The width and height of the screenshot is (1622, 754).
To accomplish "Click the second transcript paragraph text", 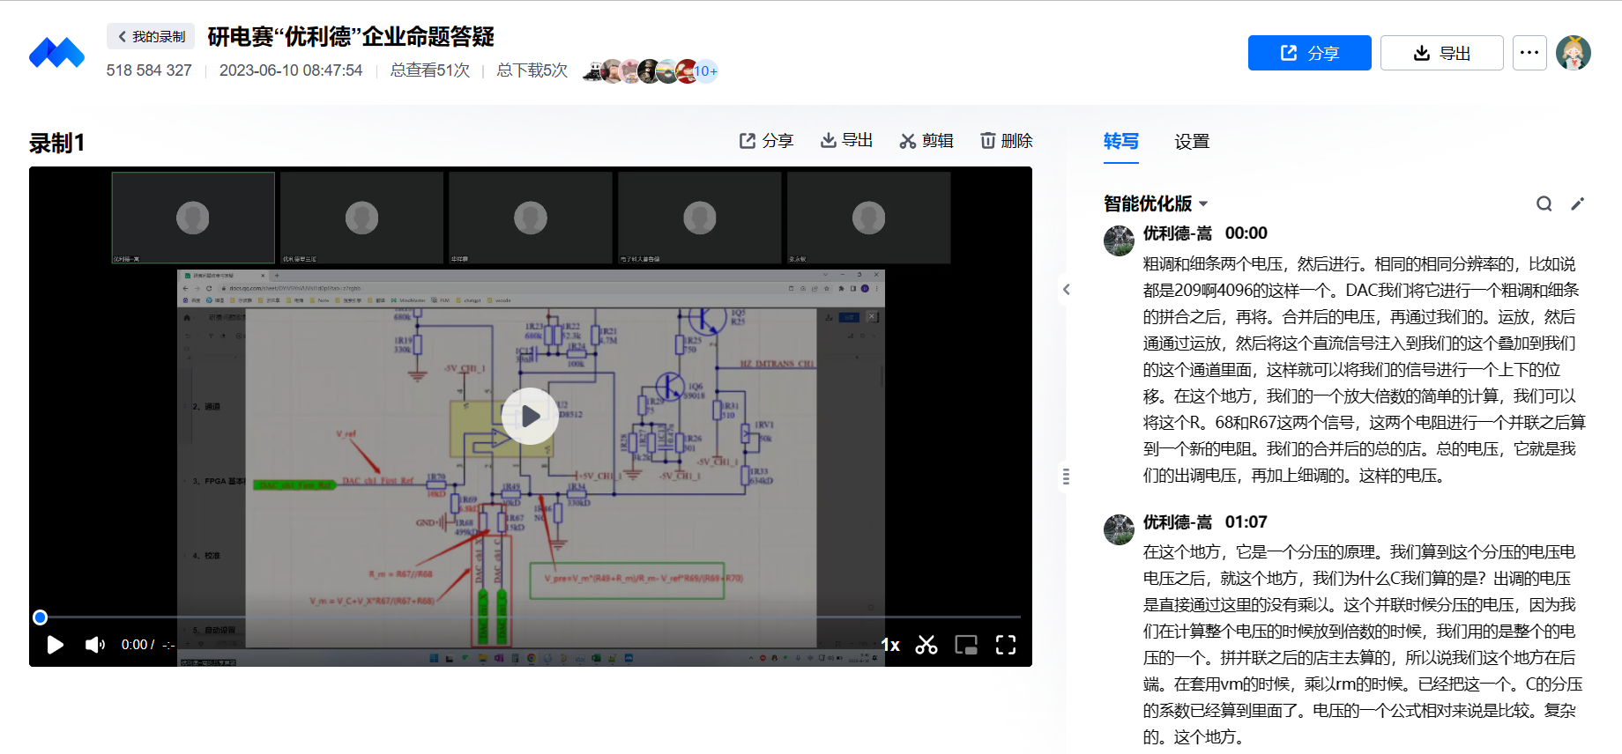I will point(1363,645).
